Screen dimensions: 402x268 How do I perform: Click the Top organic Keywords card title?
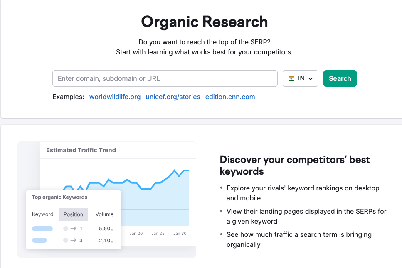pos(59,197)
